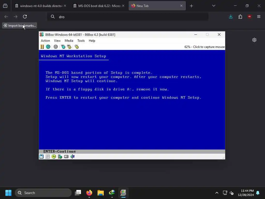The image size is (265, 199).
Task: Open the 86Box Action menu
Action: tap(45, 41)
